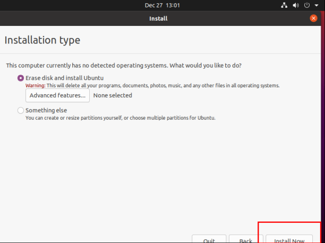Click the red Warning label text
Image resolution: width=325 pixels, height=243 pixels.
tap(36, 86)
